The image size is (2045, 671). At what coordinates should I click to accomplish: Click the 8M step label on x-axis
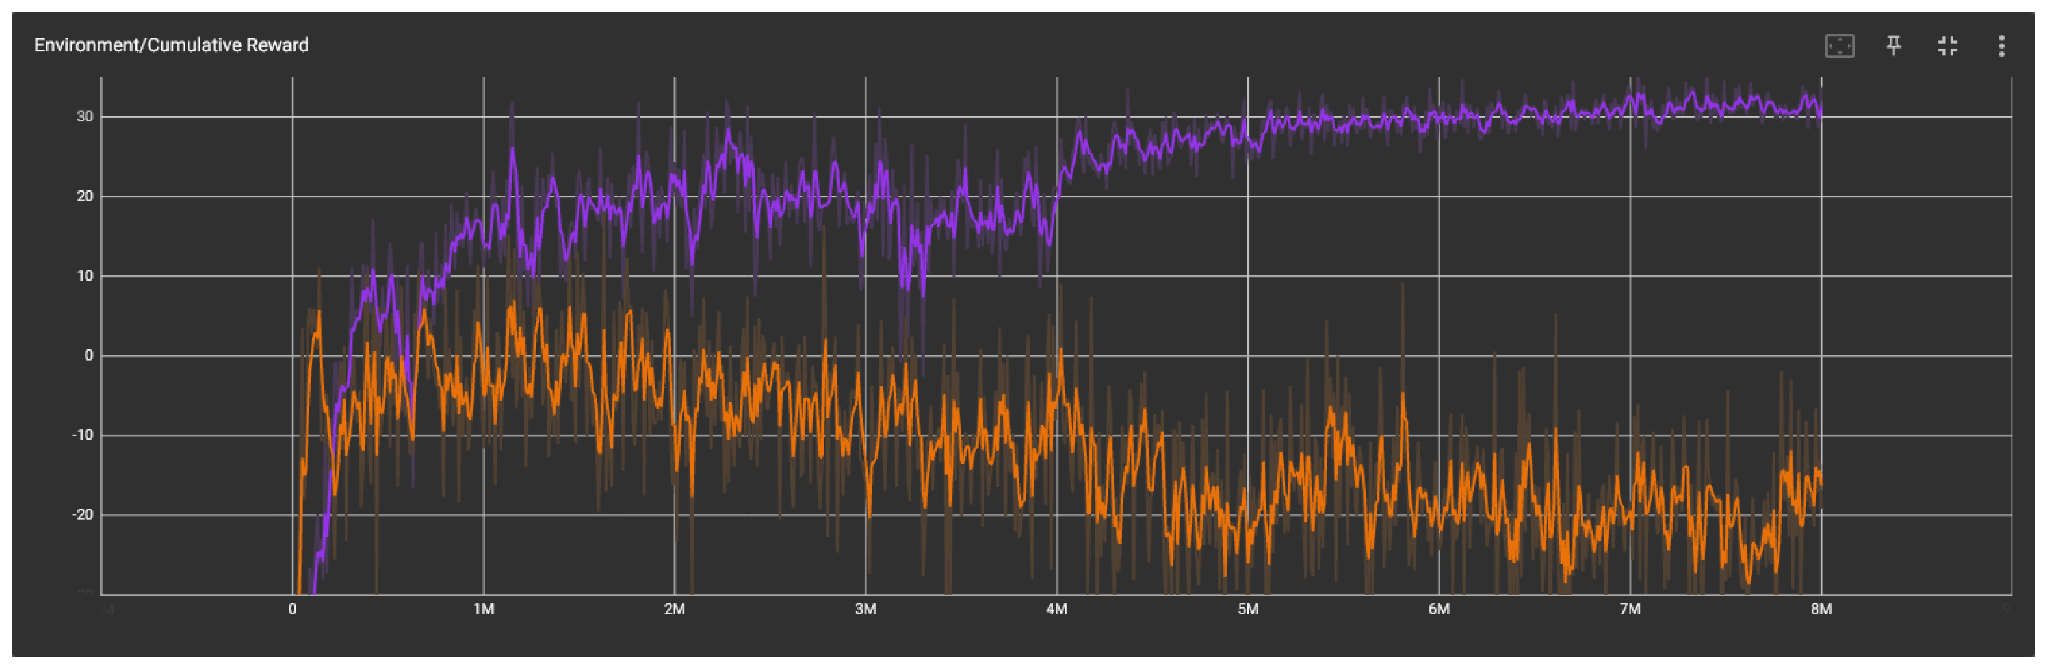[1821, 609]
